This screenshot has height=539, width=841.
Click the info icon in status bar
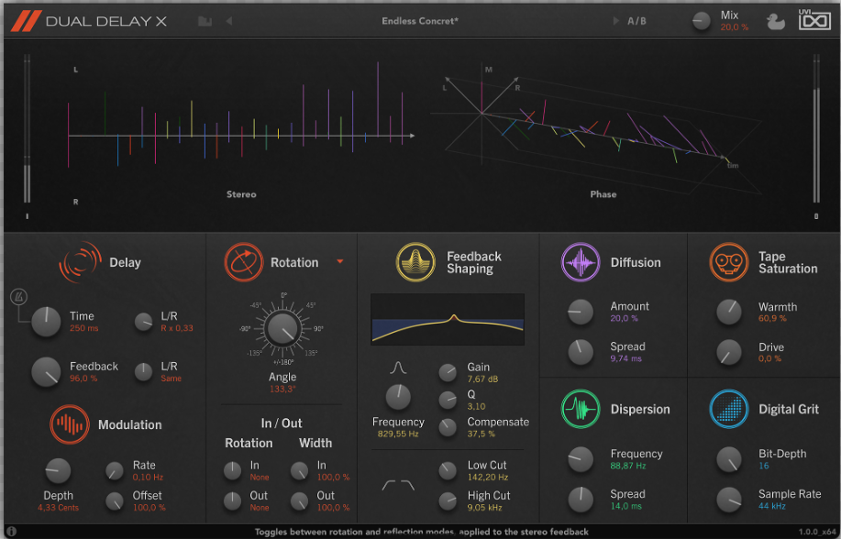11,532
